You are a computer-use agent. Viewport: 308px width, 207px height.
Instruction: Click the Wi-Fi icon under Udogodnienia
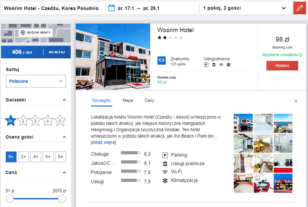point(221,64)
